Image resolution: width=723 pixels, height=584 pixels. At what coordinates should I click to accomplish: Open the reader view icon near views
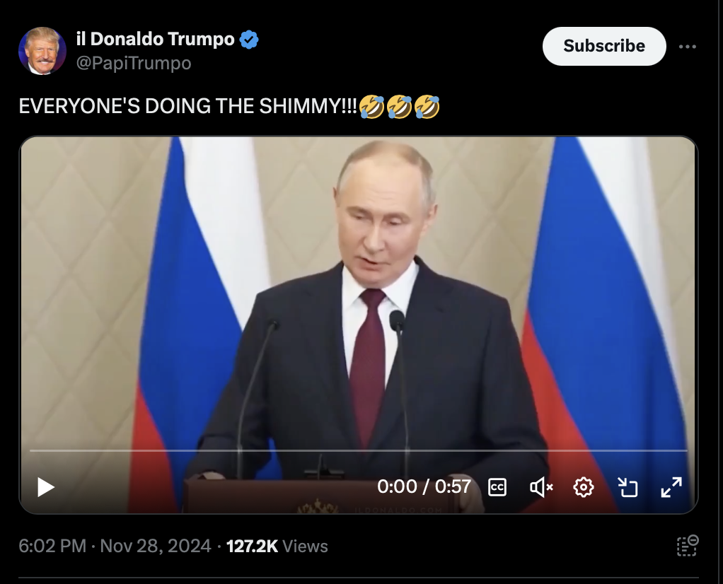(x=688, y=546)
